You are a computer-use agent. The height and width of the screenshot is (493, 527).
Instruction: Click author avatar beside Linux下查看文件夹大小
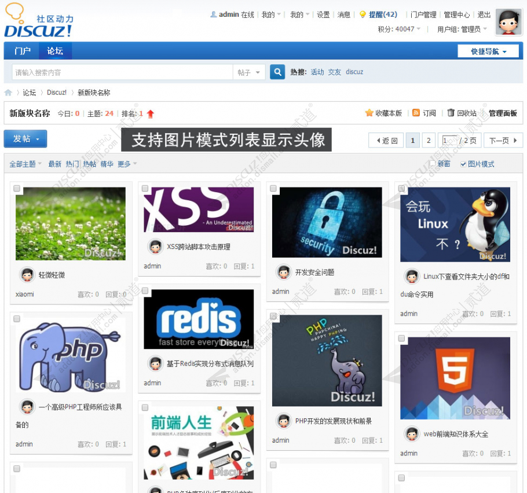pyautogui.click(x=412, y=277)
